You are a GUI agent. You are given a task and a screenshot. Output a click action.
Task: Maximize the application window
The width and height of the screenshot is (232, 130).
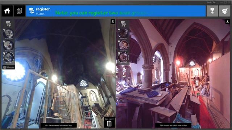click(225, 3)
